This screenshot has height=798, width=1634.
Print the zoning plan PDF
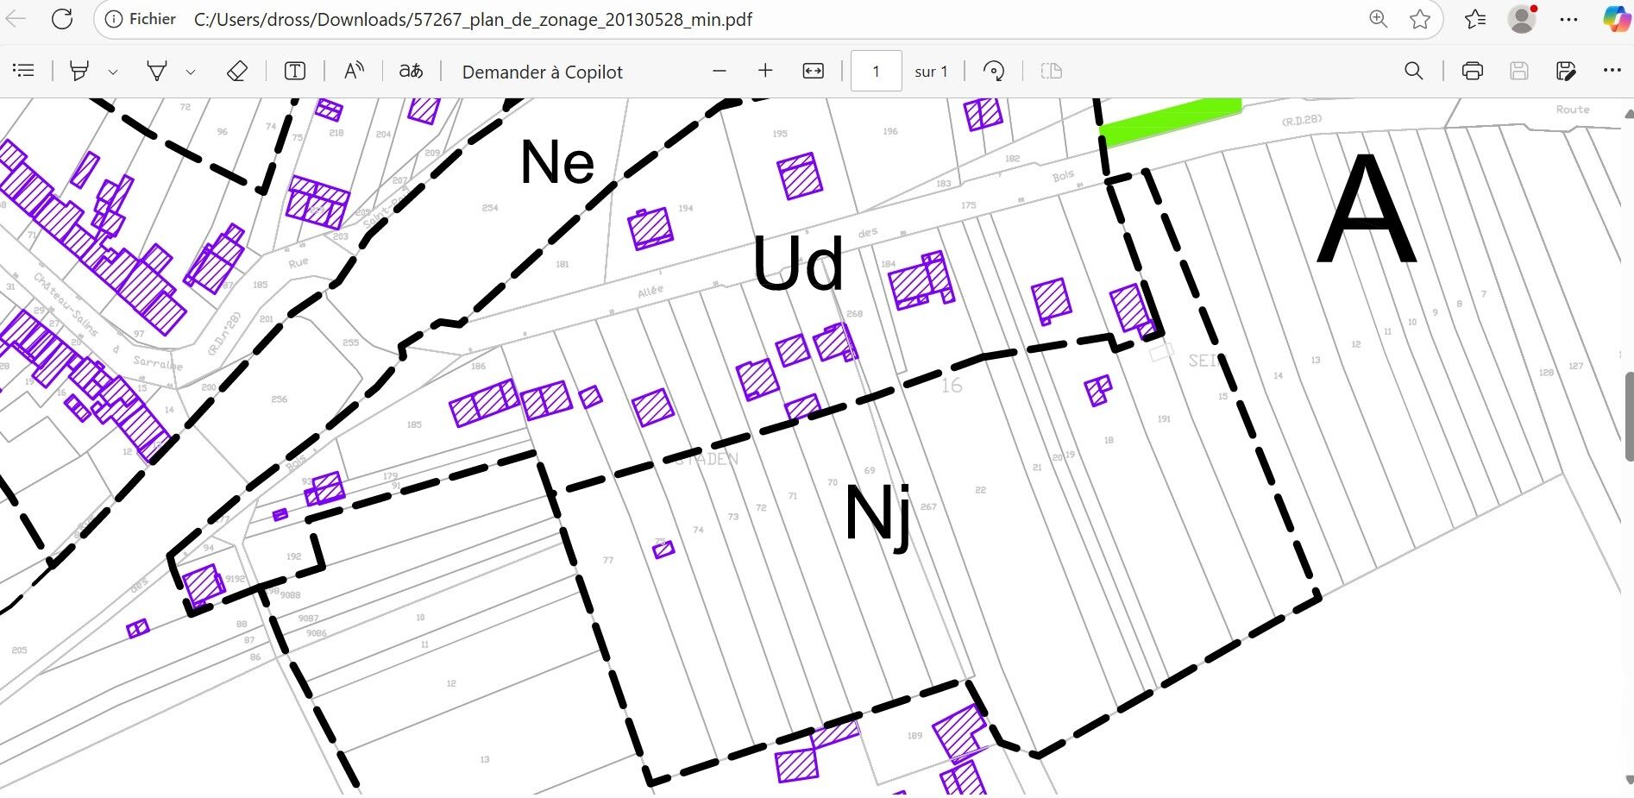pyautogui.click(x=1473, y=71)
